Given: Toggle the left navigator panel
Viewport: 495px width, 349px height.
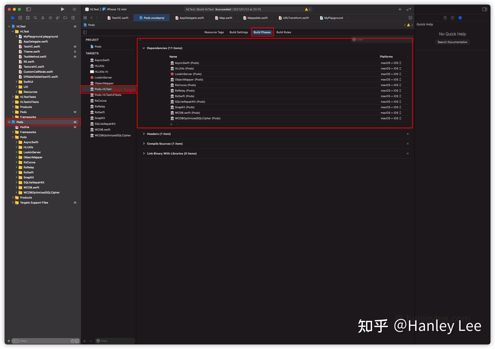Looking at the screenshot, I should (28, 9).
